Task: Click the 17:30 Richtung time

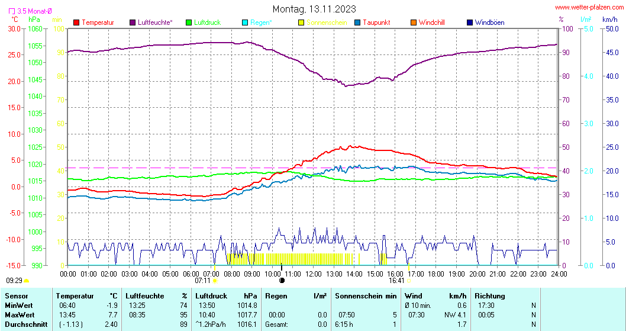Action: point(486,306)
